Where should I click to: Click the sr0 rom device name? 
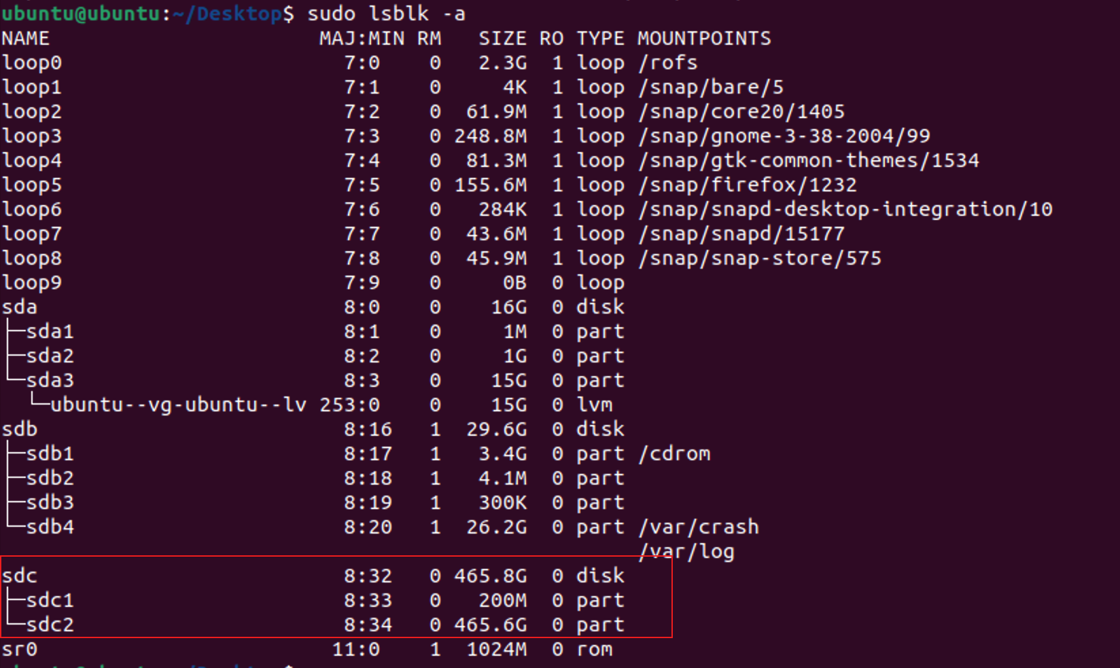20,650
